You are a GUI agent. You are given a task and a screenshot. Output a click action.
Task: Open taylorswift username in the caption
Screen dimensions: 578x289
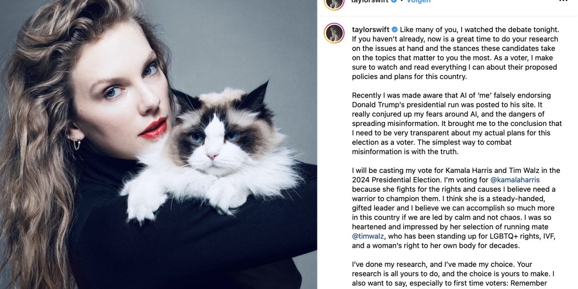[x=370, y=30]
